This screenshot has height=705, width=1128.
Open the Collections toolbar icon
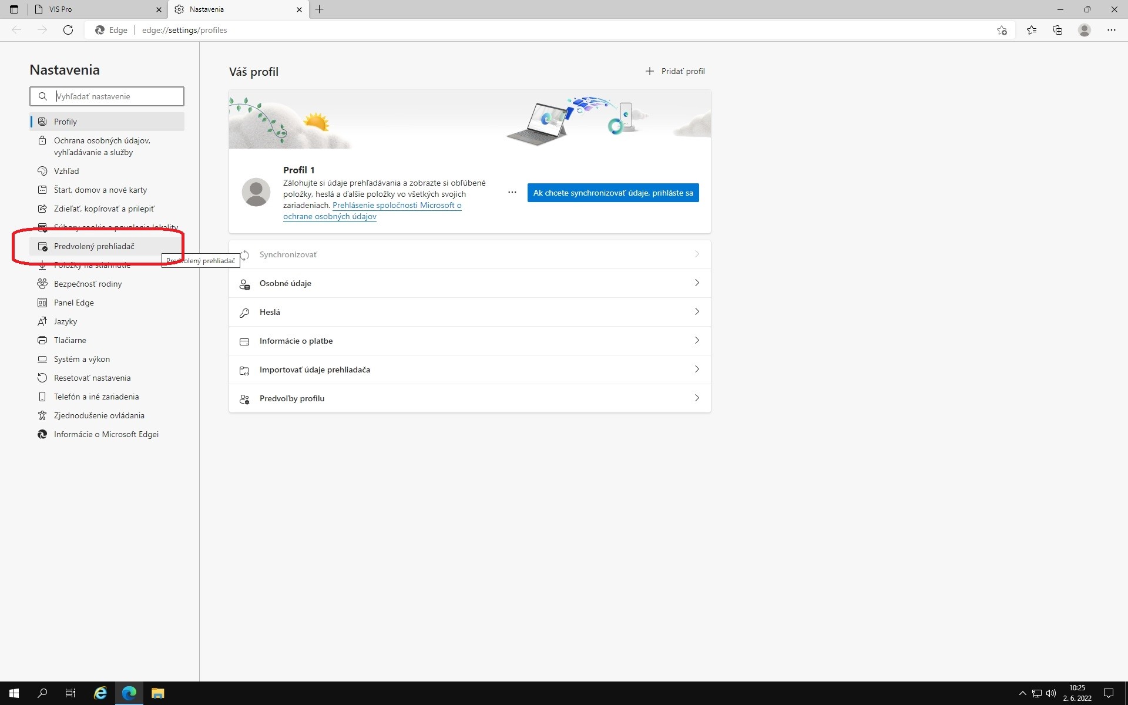[1057, 30]
